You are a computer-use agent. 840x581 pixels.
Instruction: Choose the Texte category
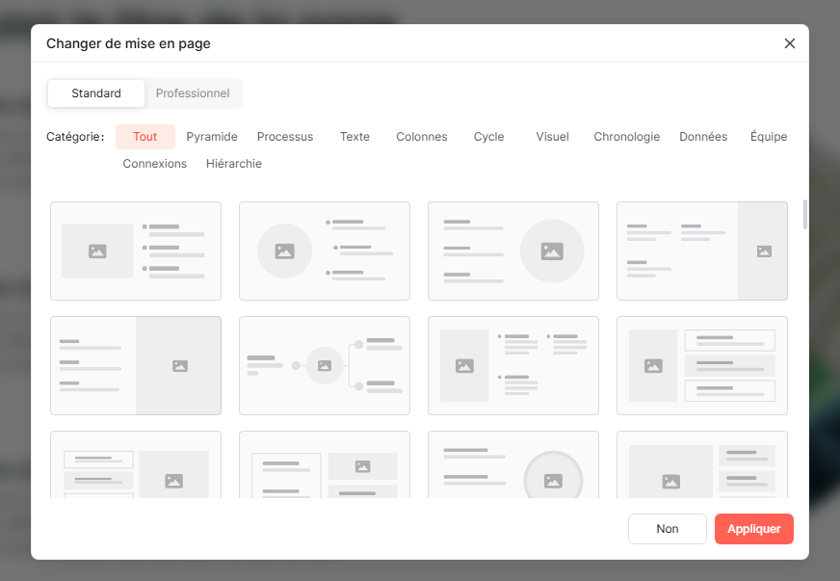354,137
